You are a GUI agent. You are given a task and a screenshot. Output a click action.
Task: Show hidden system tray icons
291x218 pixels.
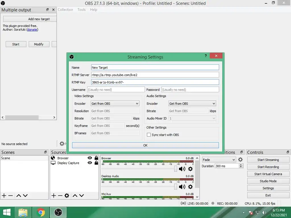244,213
